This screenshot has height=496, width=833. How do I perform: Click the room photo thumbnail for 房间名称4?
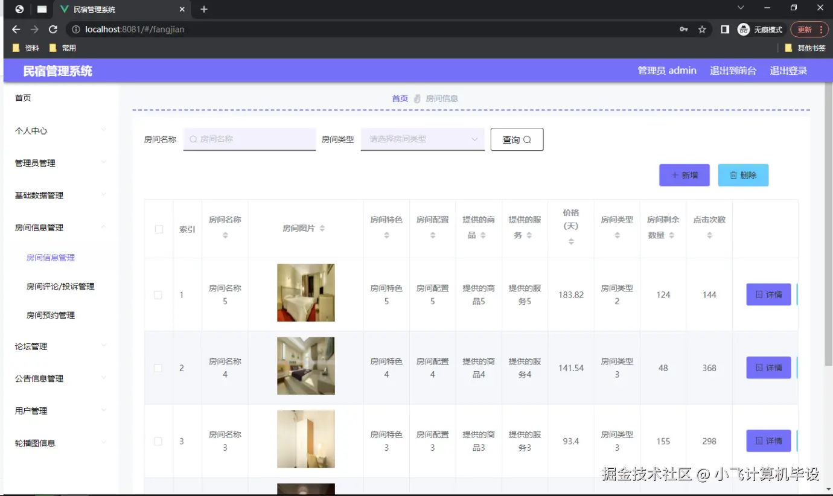pos(306,366)
